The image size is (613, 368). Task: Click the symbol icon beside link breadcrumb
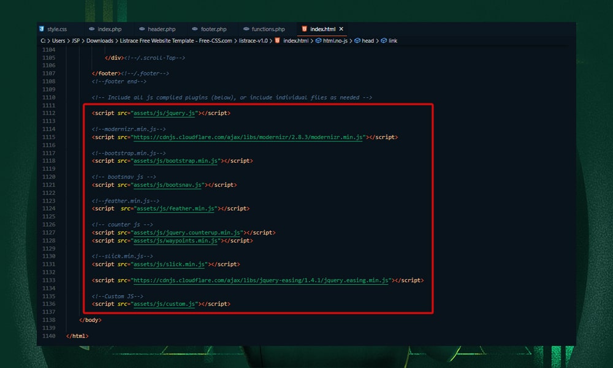(x=384, y=40)
